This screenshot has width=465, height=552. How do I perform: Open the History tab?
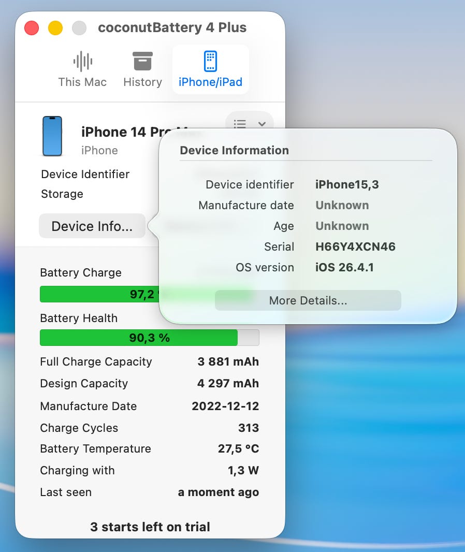[x=142, y=69]
